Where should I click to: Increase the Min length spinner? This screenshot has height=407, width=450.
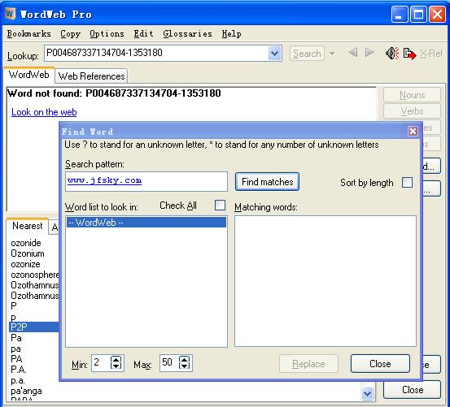coord(116,360)
